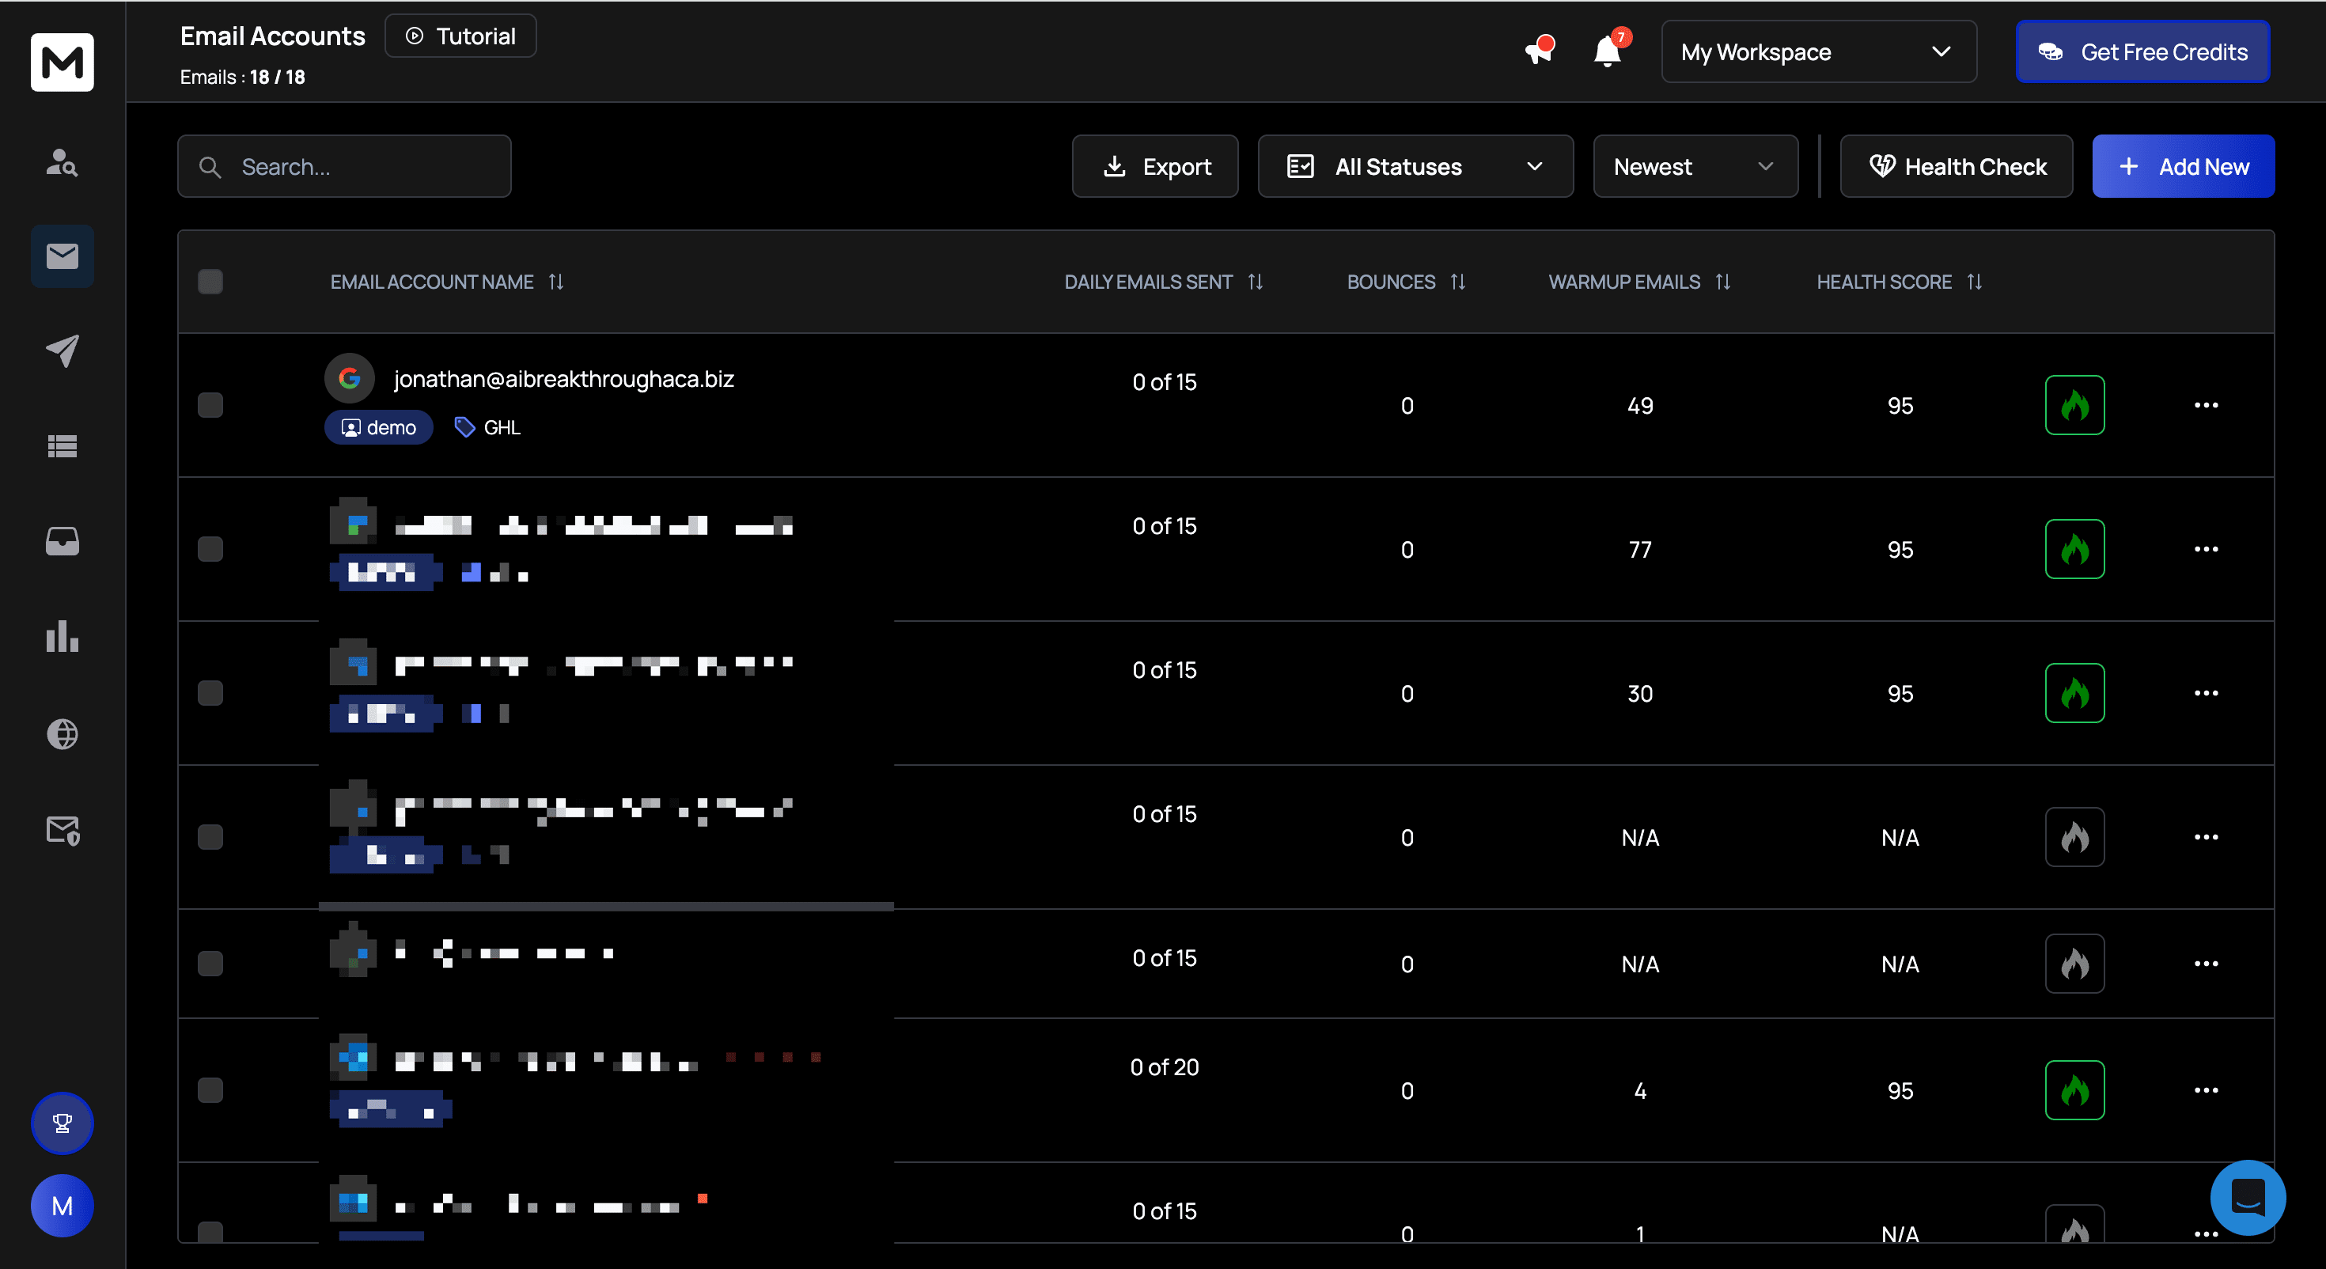The image size is (2326, 1269).
Task: Open the lead finder sidebar icon
Action: click(x=63, y=162)
